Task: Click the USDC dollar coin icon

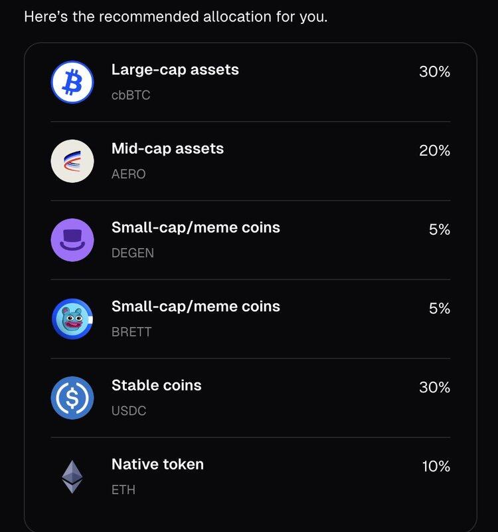Action: [x=72, y=398]
